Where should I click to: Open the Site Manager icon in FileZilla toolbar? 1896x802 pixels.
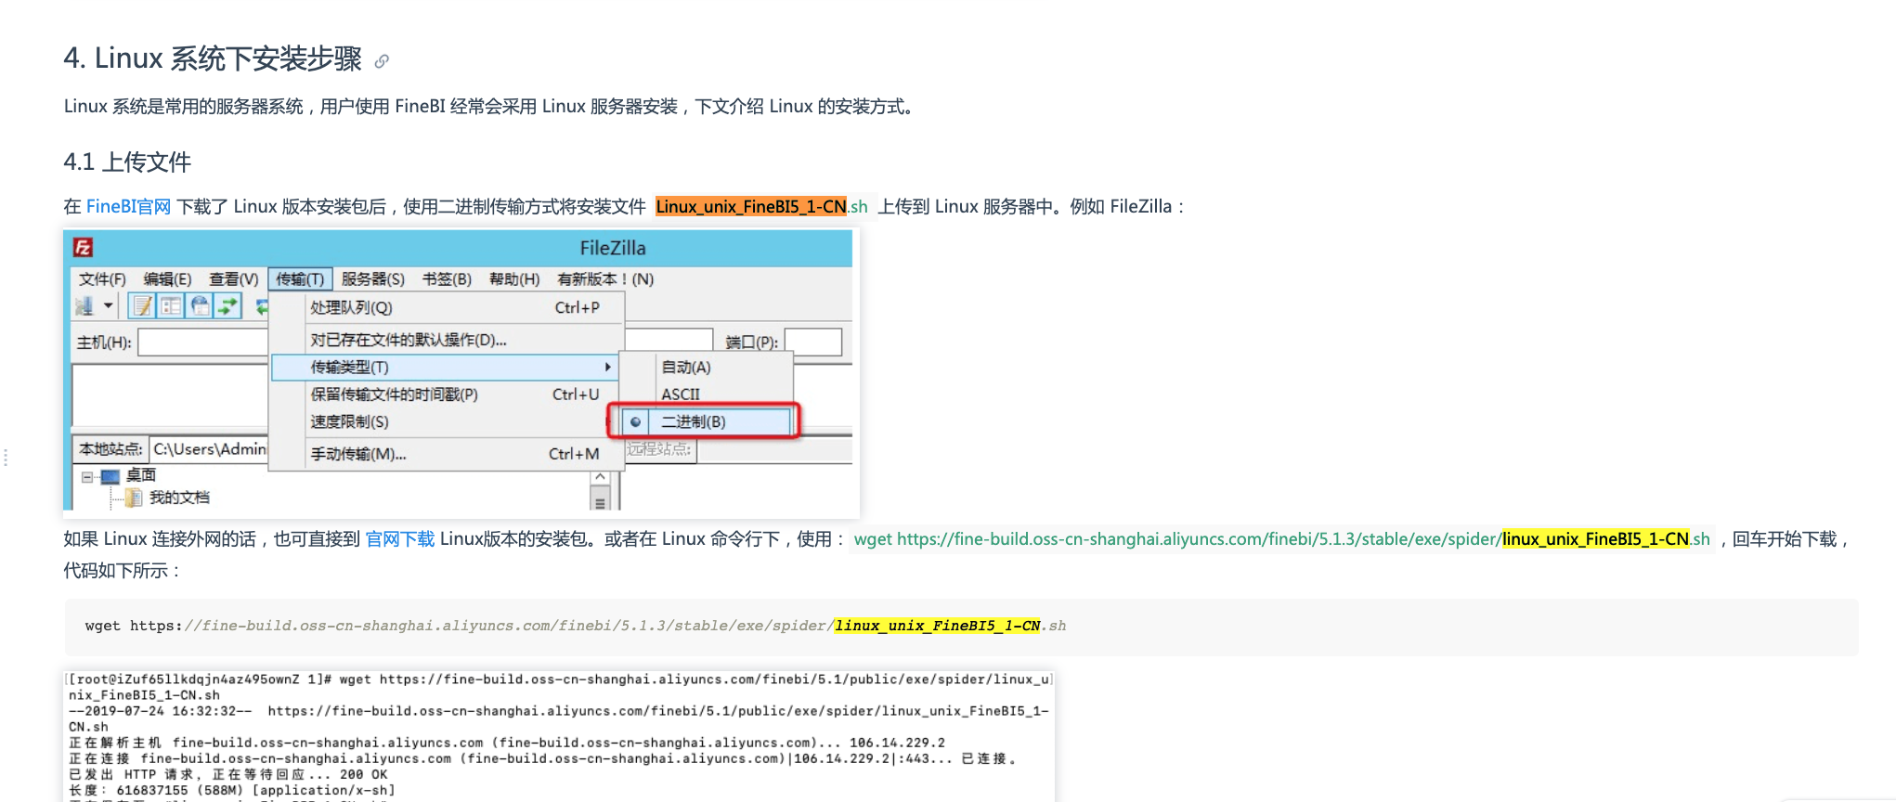pyautogui.click(x=84, y=305)
